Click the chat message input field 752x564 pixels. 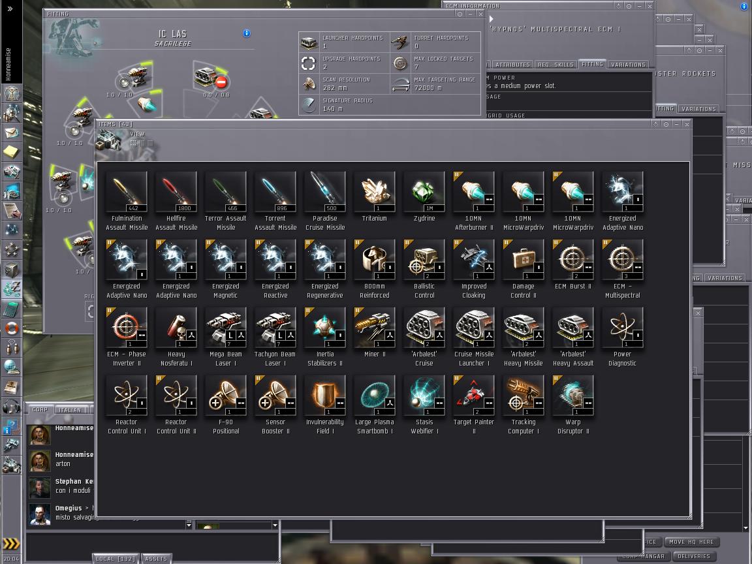(x=151, y=545)
